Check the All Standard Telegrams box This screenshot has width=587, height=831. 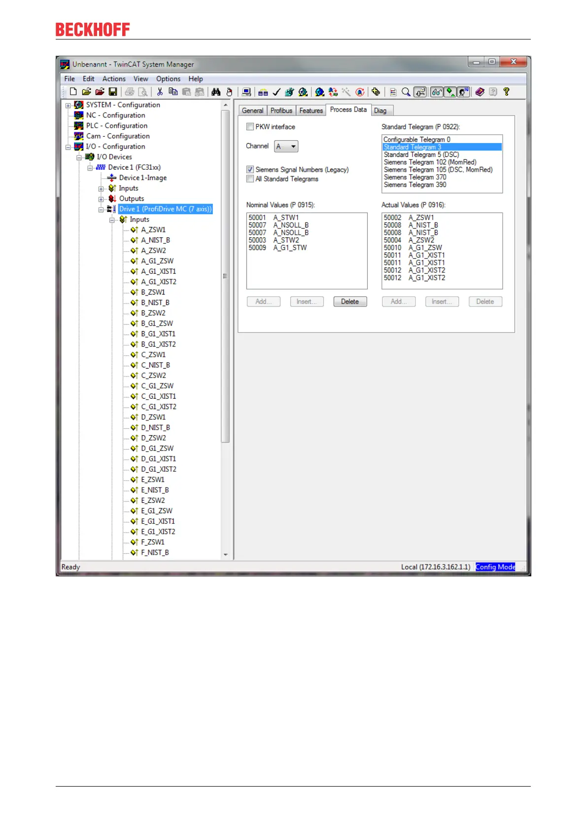(x=250, y=179)
